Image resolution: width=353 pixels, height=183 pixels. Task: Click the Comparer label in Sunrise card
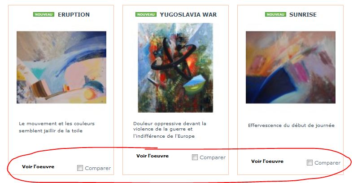[x=327, y=163]
